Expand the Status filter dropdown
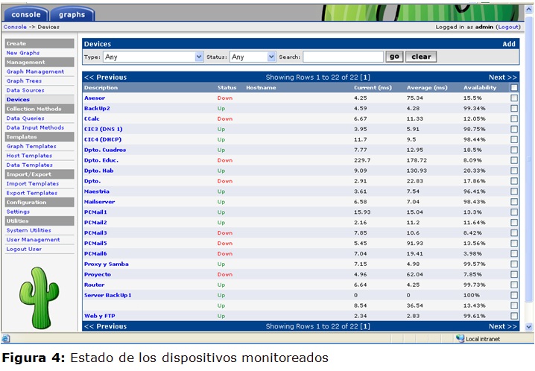535x371 pixels. click(x=252, y=57)
